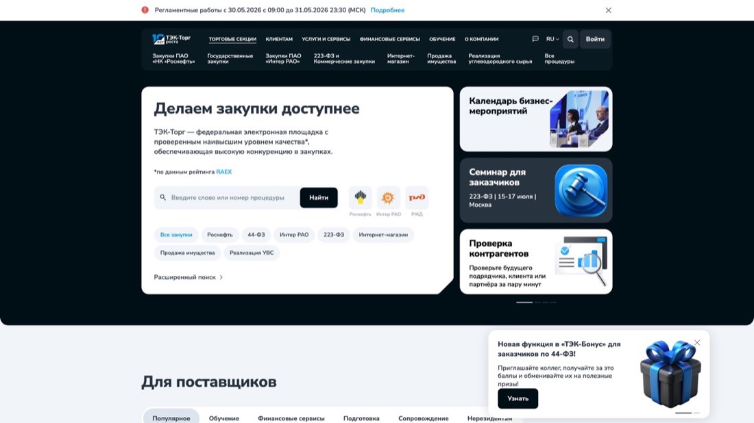Open Финансовые сервисы menu
Image resolution: width=754 pixels, height=423 pixels.
click(389, 39)
